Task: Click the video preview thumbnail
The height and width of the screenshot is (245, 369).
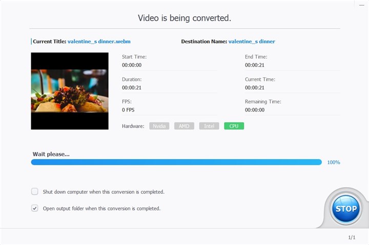Action: click(70, 91)
